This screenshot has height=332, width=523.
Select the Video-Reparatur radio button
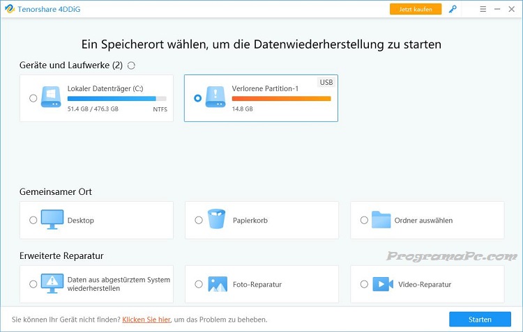pyautogui.click(x=364, y=284)
